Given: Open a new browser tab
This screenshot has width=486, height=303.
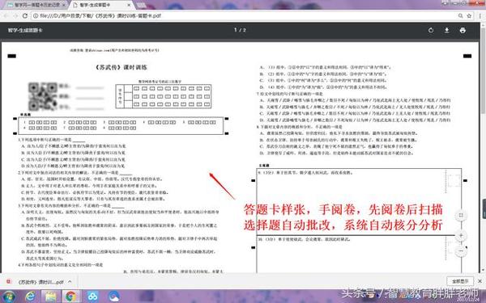Looking at the screenshot, I should click(x=141, y=5).
